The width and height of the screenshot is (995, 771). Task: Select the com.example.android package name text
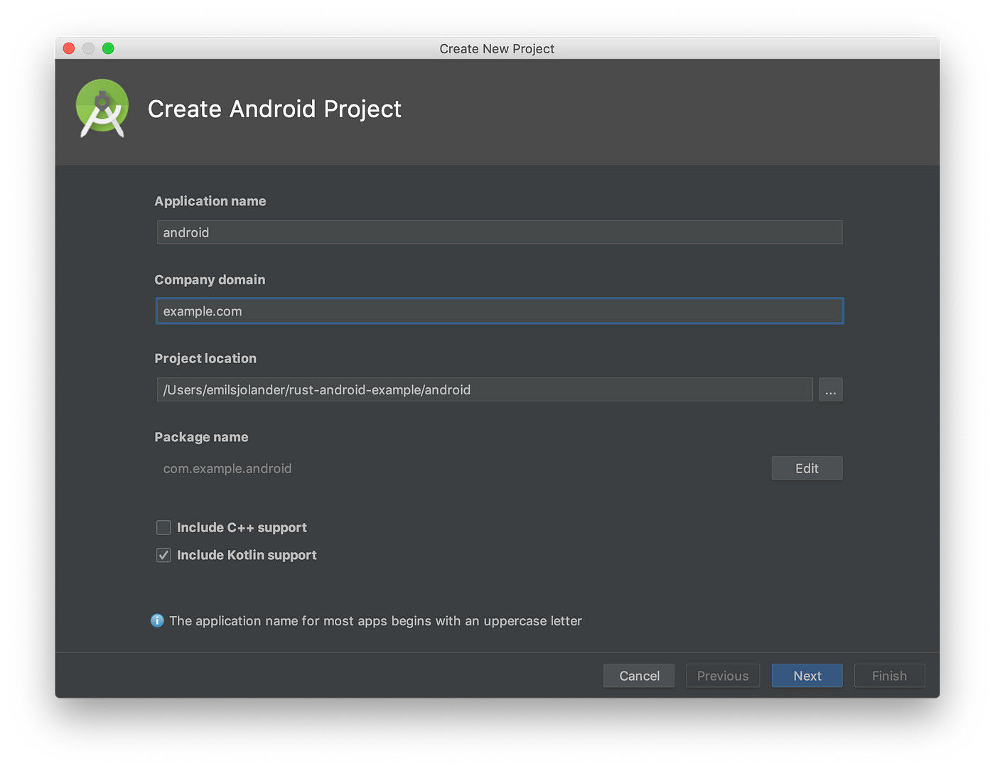pos(227,468)
